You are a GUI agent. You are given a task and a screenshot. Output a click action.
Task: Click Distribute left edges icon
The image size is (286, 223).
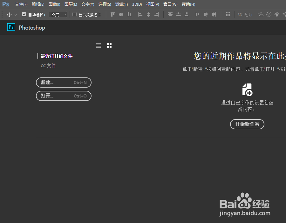click(x=197, y=14)
